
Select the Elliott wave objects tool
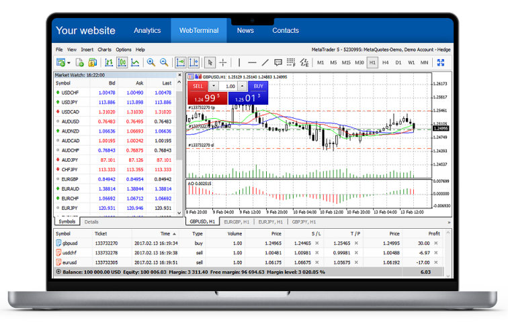[304, 62]
